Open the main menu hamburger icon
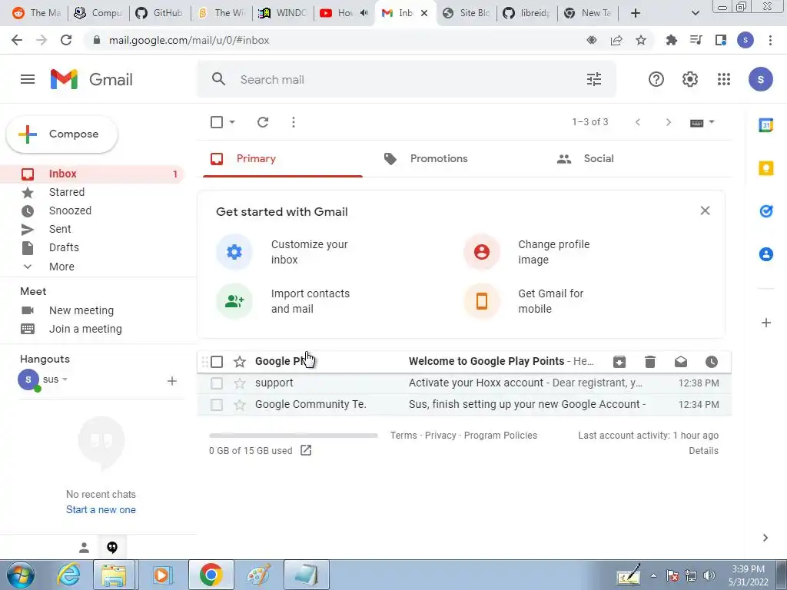 pos(28,79)
